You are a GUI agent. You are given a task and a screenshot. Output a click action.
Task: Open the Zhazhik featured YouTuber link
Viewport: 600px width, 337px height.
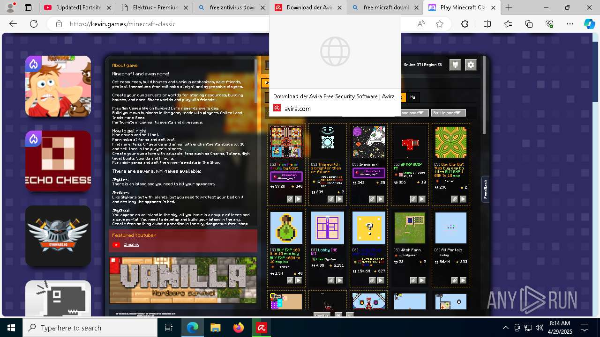pos(131,244)
